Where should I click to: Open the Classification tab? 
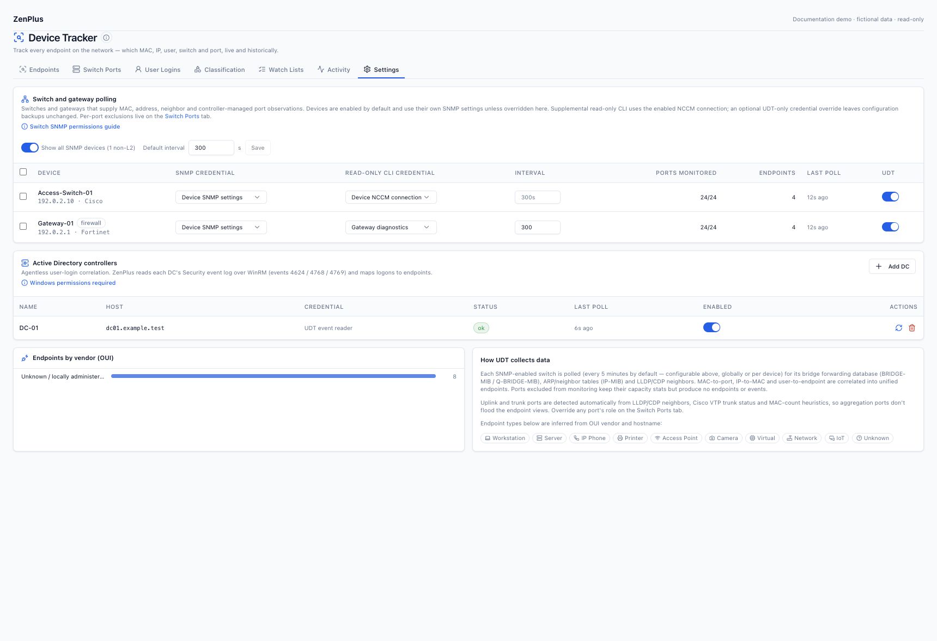pyautogui.click(x=220, y=70)
